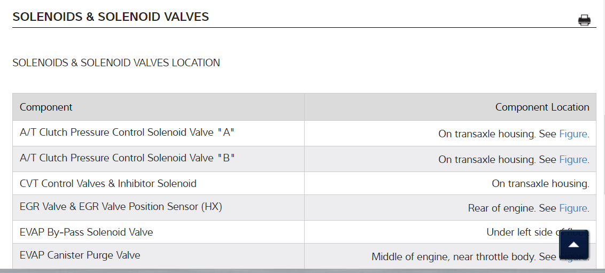Open Figure link for Solenoid Valve "A"

click(x=573, y=134)
